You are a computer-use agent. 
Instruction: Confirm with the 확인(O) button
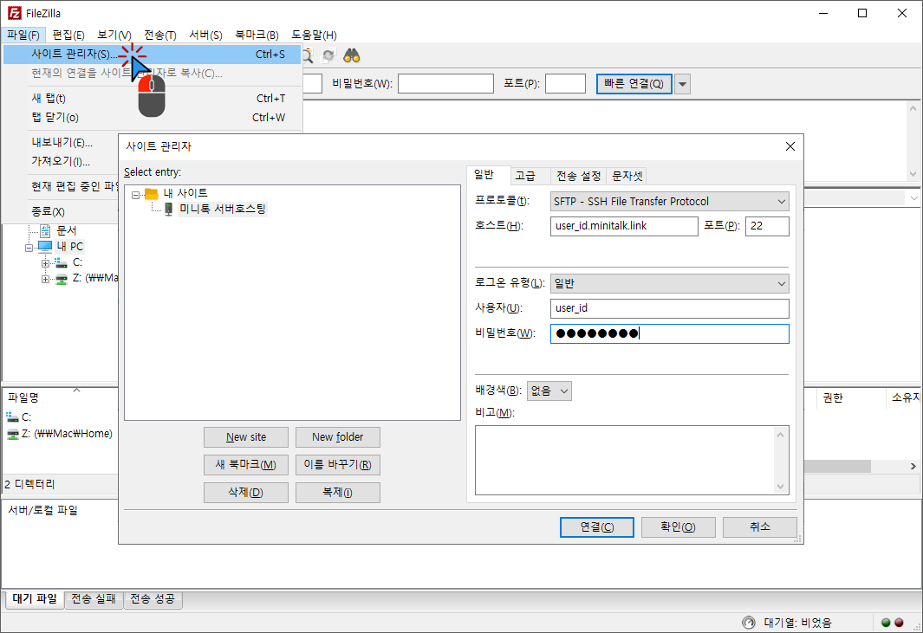coord(678,527)
